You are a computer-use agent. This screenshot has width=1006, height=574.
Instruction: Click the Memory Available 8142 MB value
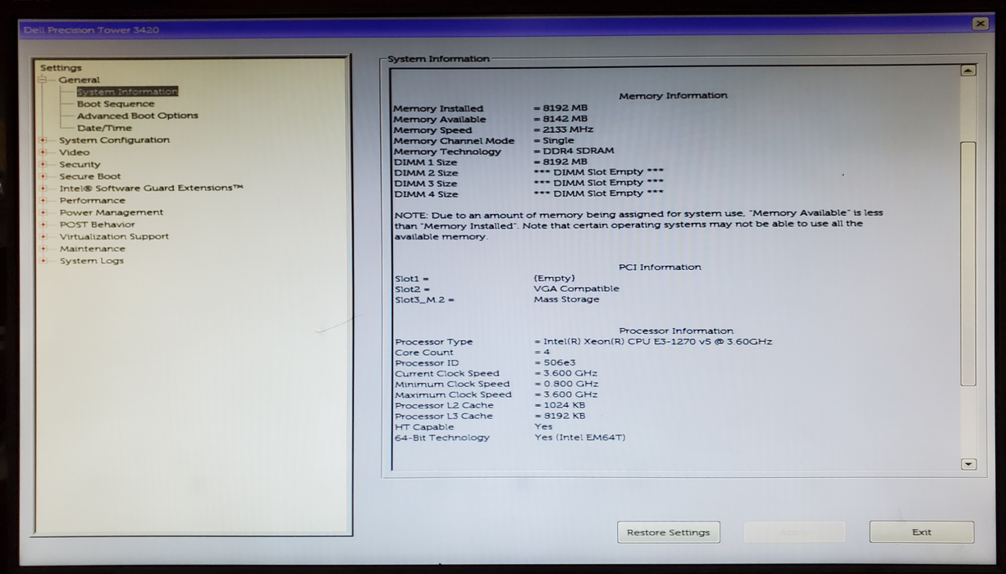pyautogui.click(x=561, y=119)
